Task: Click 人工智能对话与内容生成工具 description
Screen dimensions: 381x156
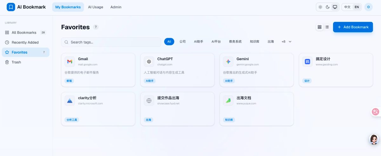Action: (x=164, y=72)
